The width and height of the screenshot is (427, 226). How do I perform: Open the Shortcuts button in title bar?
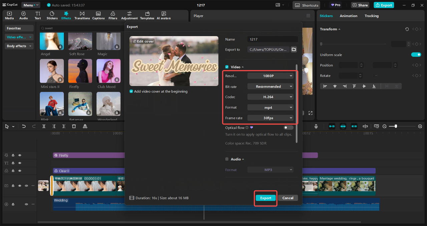(306, 5)
